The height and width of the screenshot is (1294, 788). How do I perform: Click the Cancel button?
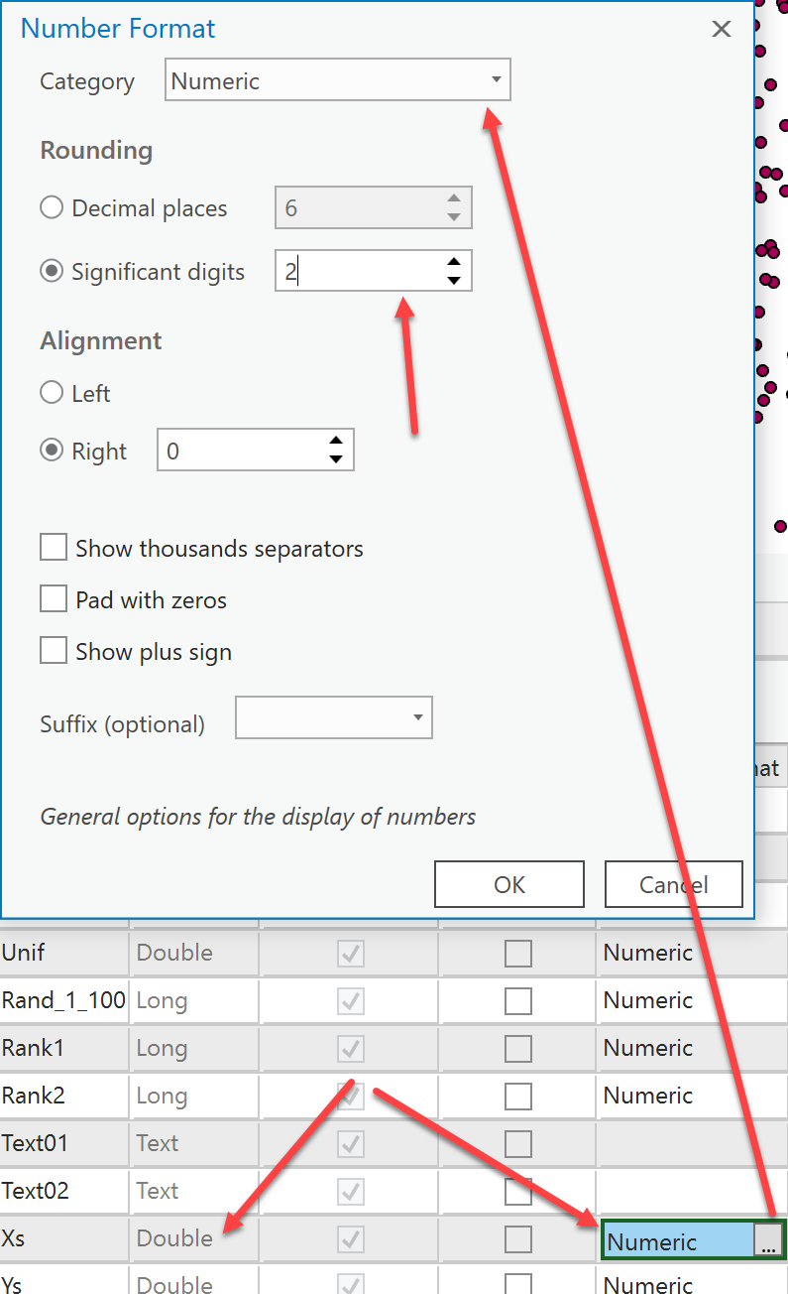click(673, 884)
